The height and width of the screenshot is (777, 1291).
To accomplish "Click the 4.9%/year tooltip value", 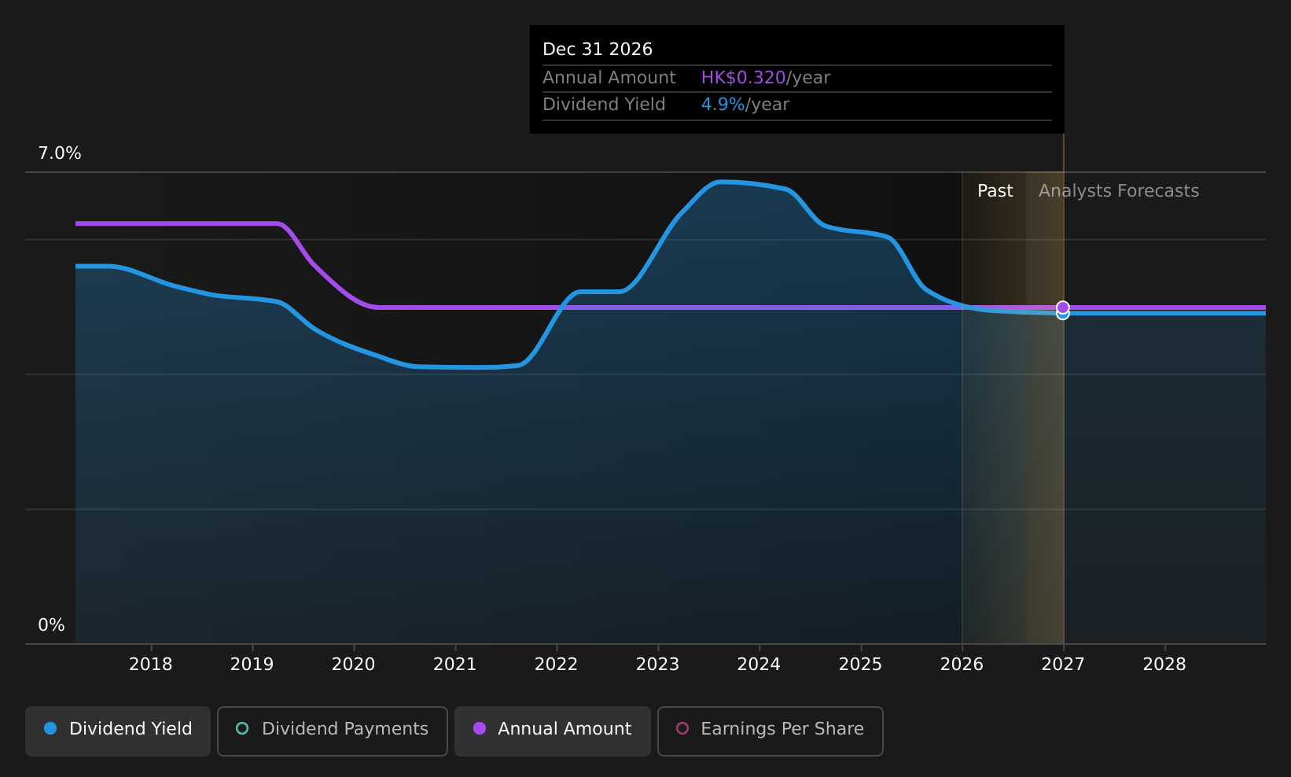I will coord(745,105).
